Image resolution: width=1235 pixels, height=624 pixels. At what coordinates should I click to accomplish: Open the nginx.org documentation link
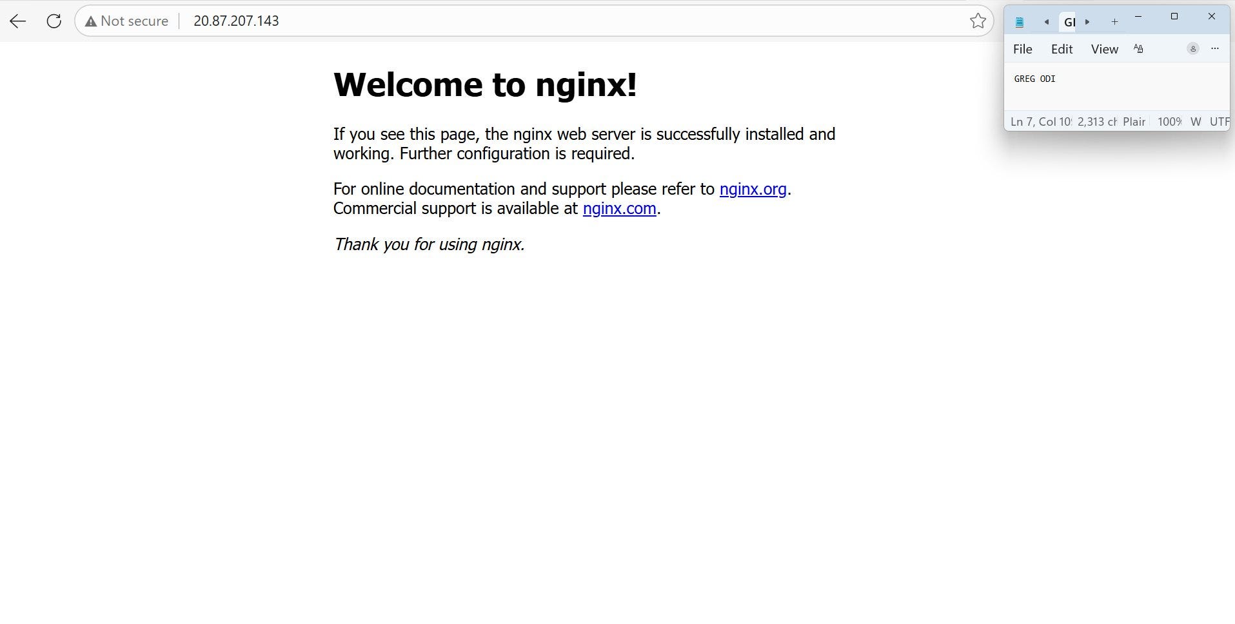pos(753,189)
